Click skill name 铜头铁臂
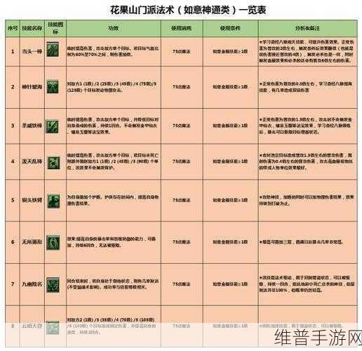This screenshot has width=362, height=351. (x=32, y=200)
